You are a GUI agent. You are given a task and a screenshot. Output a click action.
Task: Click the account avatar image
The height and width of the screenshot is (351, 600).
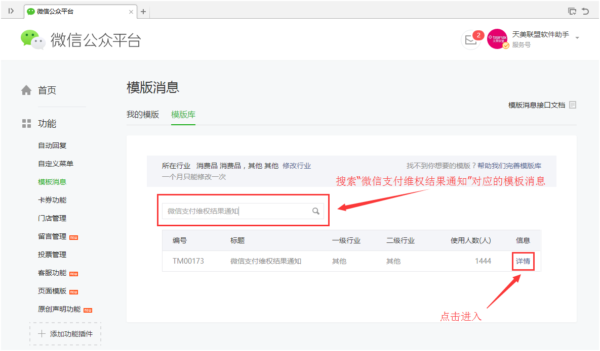[497, 39]
